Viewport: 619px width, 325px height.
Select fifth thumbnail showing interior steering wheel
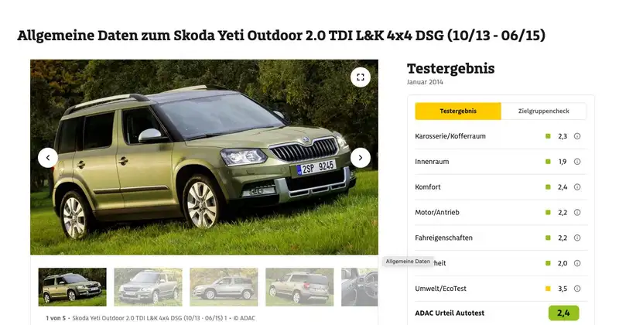pyautogui.click(x=360, y=287)
